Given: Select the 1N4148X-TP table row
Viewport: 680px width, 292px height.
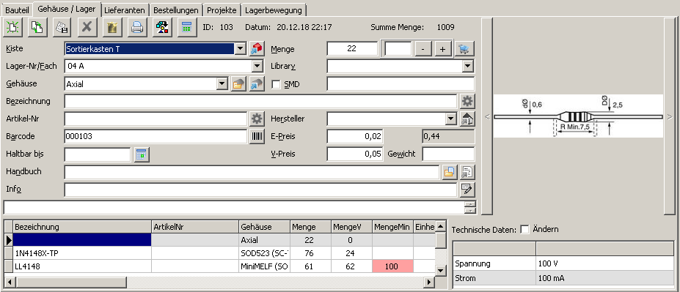Looking at the screenshot, I should [x=224, y=253].
